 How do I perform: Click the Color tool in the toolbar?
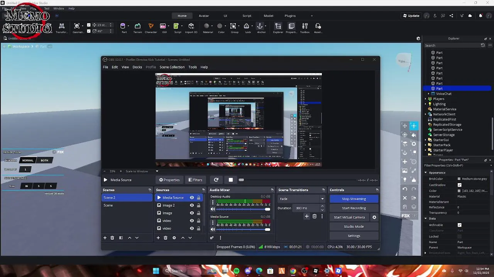(221, 28)
